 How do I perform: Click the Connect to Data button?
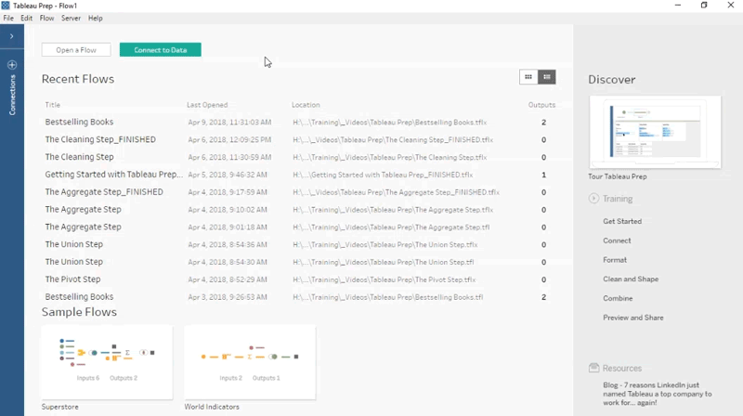160,50
